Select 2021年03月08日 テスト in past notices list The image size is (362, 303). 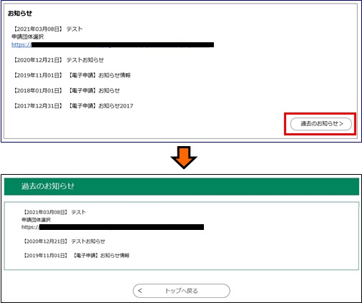[x=54, y=212]
